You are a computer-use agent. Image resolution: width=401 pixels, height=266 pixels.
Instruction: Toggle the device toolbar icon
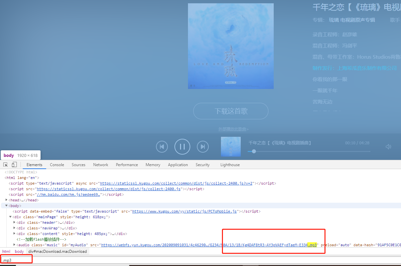(14, 164)
